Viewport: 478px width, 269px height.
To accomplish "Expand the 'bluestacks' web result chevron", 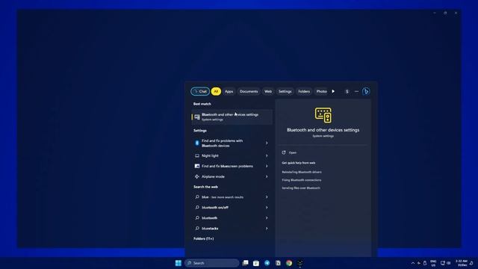I will point(267,229).
